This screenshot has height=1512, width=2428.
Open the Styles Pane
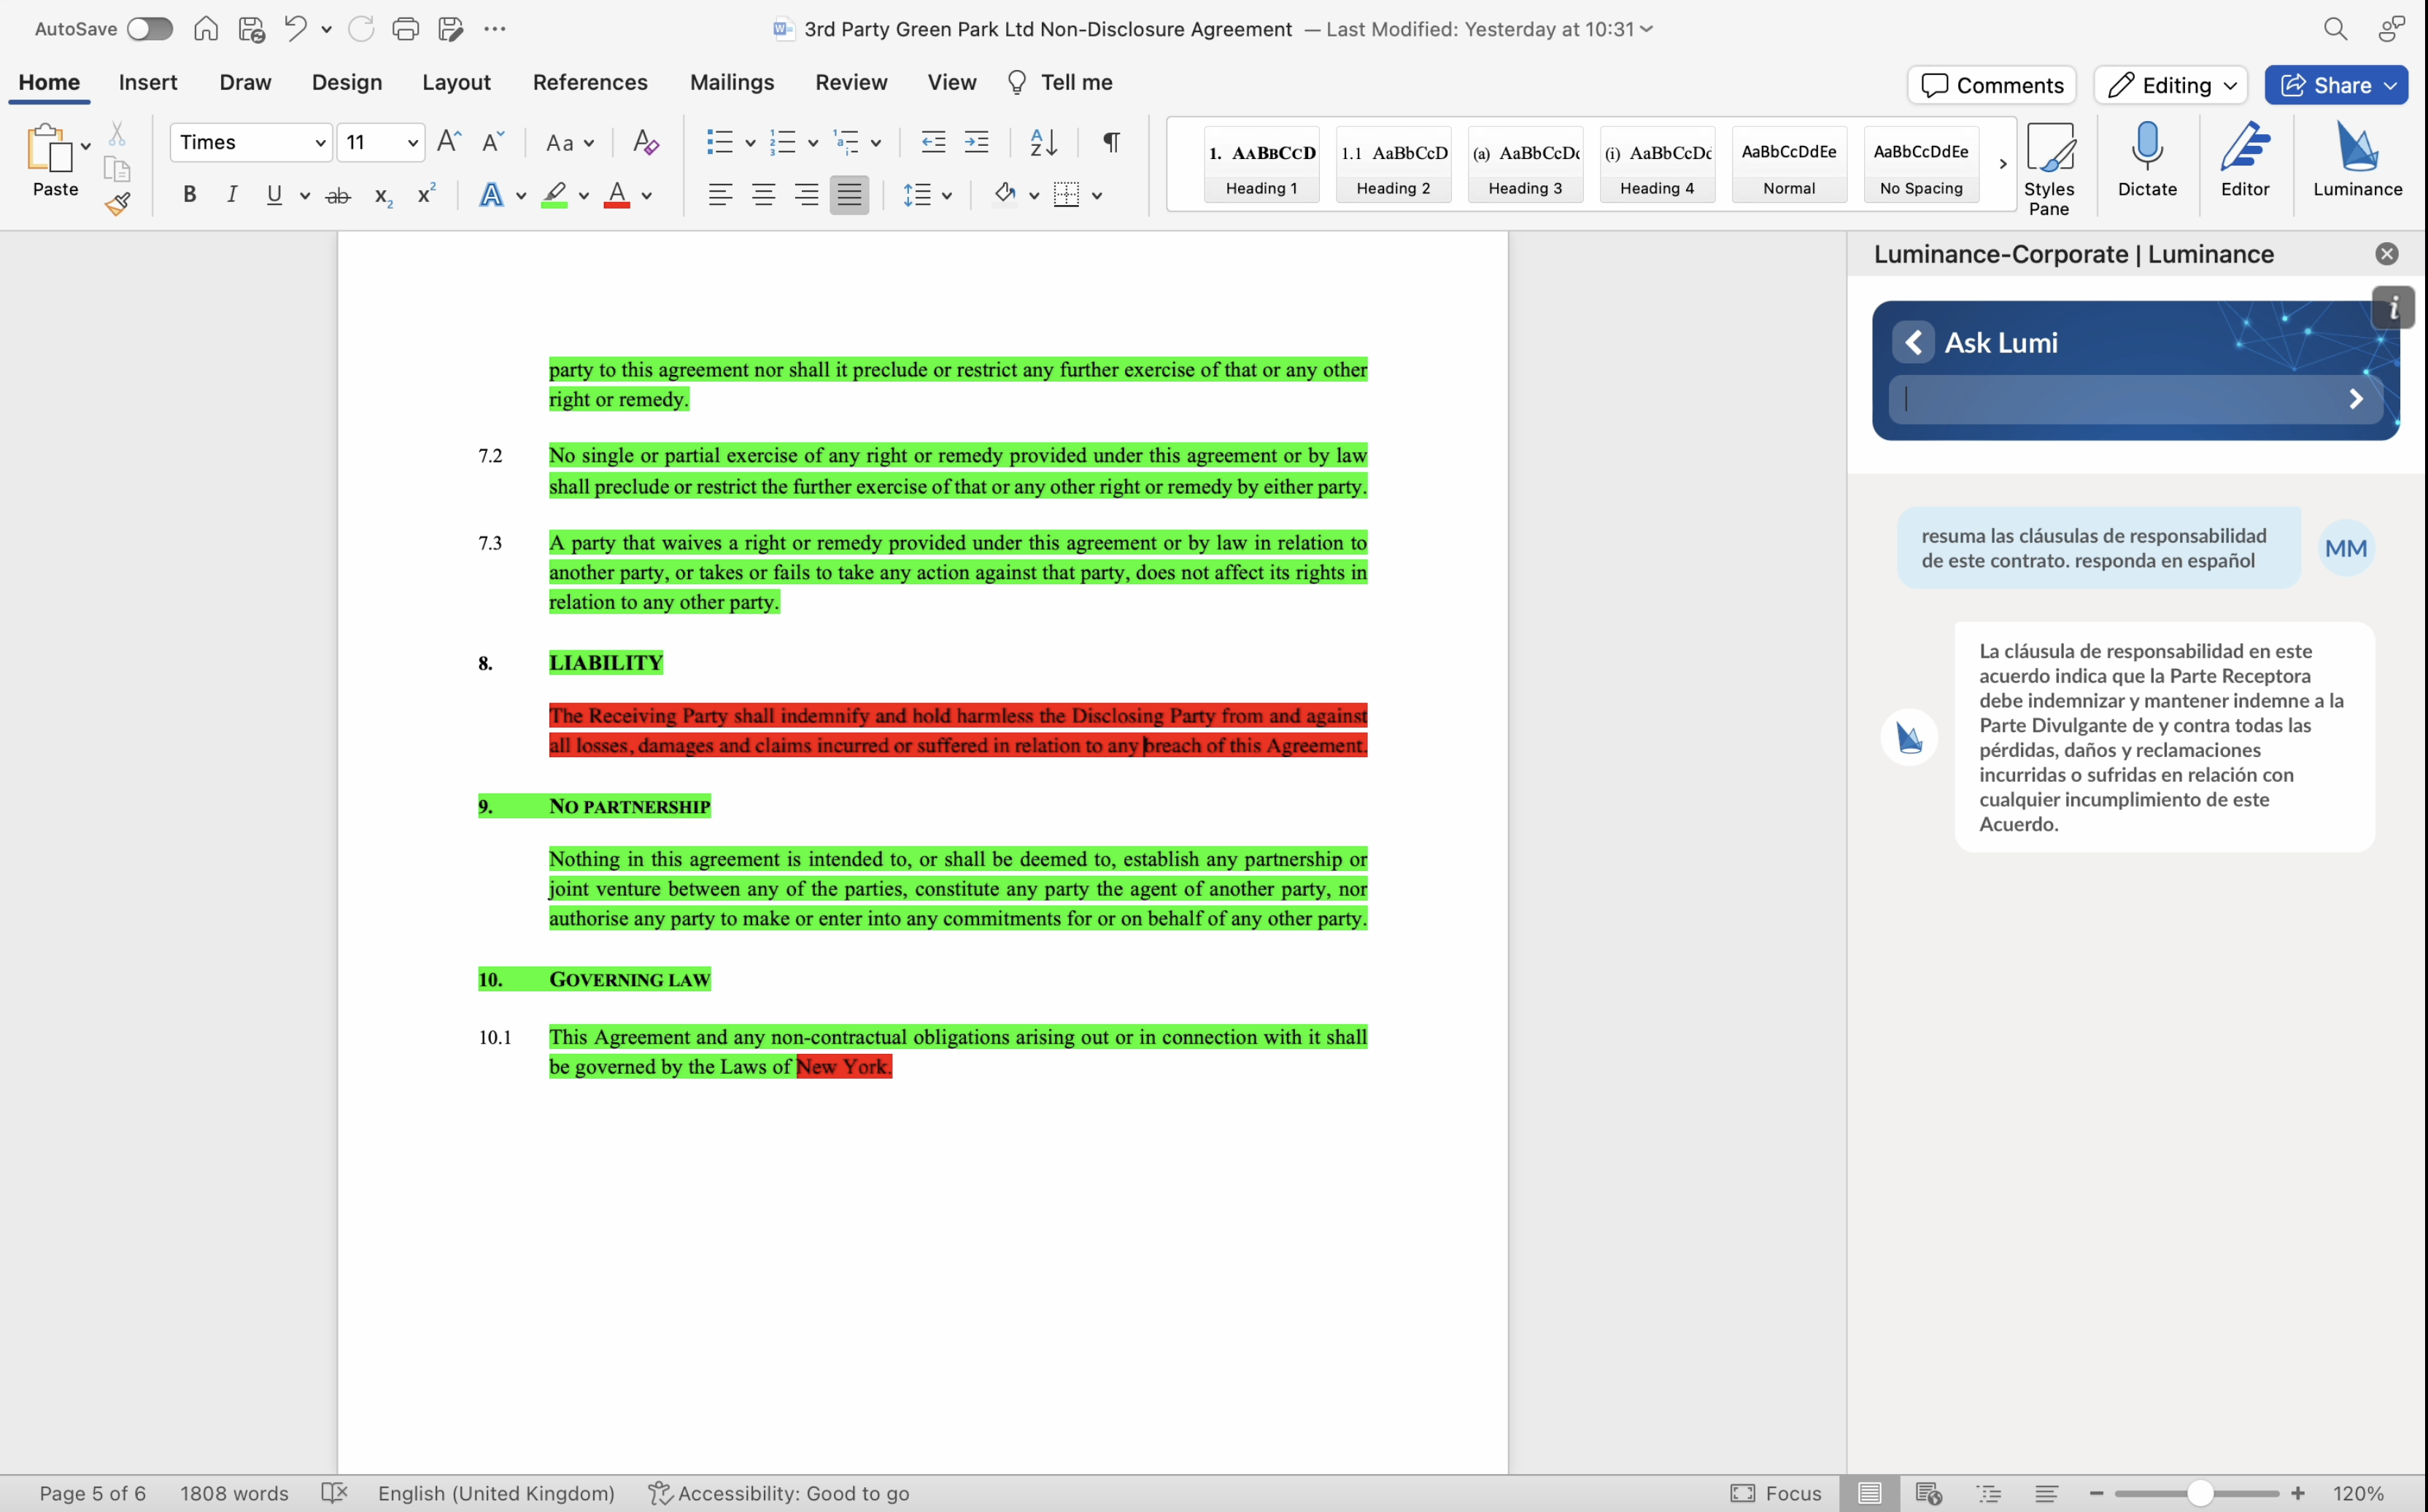[2049, 169]
